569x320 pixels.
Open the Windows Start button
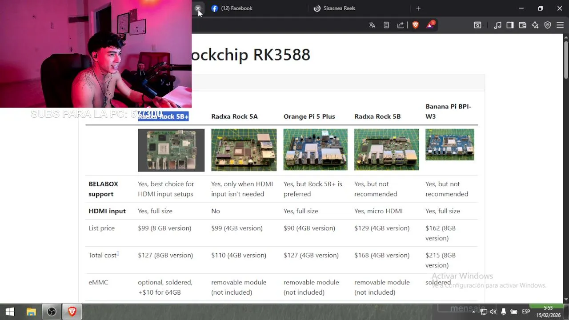10,312
